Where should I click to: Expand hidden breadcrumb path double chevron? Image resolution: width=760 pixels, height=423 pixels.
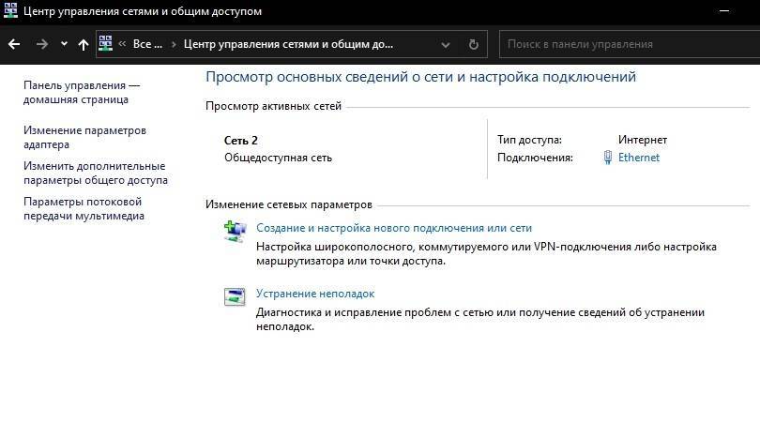point(122,44)
